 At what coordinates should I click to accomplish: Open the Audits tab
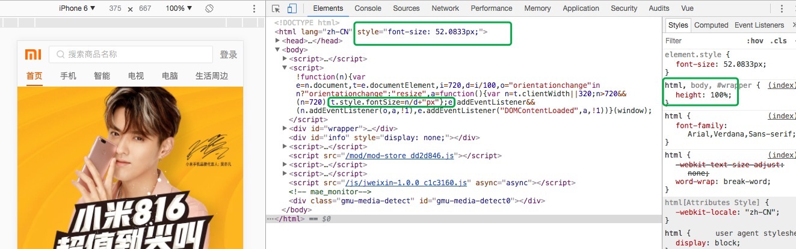click(x=659, y=8)
